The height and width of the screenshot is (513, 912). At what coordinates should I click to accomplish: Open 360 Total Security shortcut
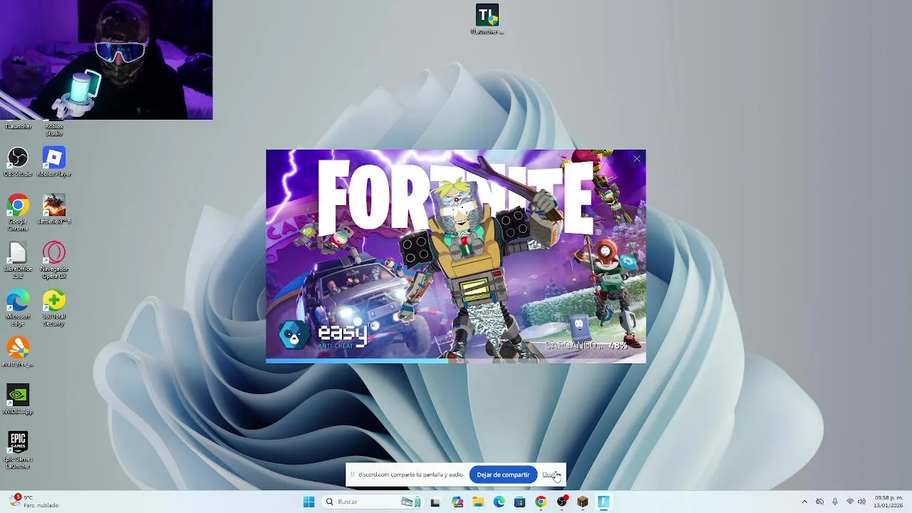(x=54, y=308)
